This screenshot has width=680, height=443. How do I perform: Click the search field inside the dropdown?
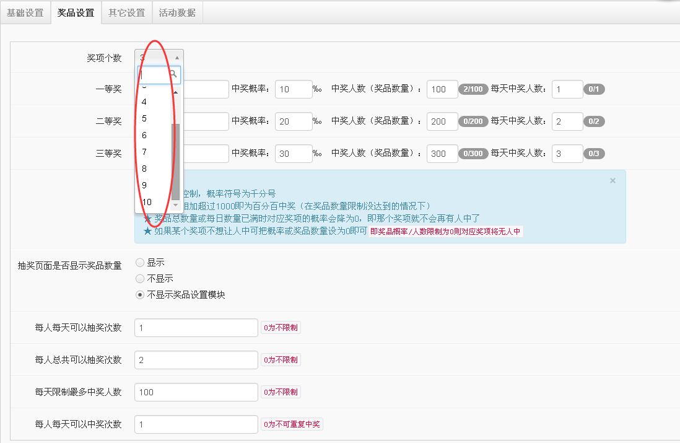pos(155,74)
